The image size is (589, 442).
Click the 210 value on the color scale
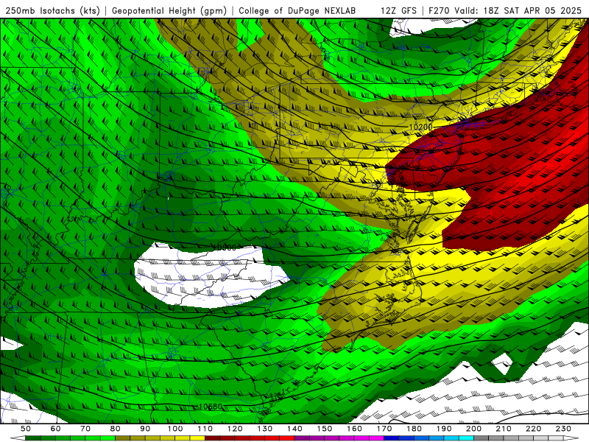[x=504, y=429]
